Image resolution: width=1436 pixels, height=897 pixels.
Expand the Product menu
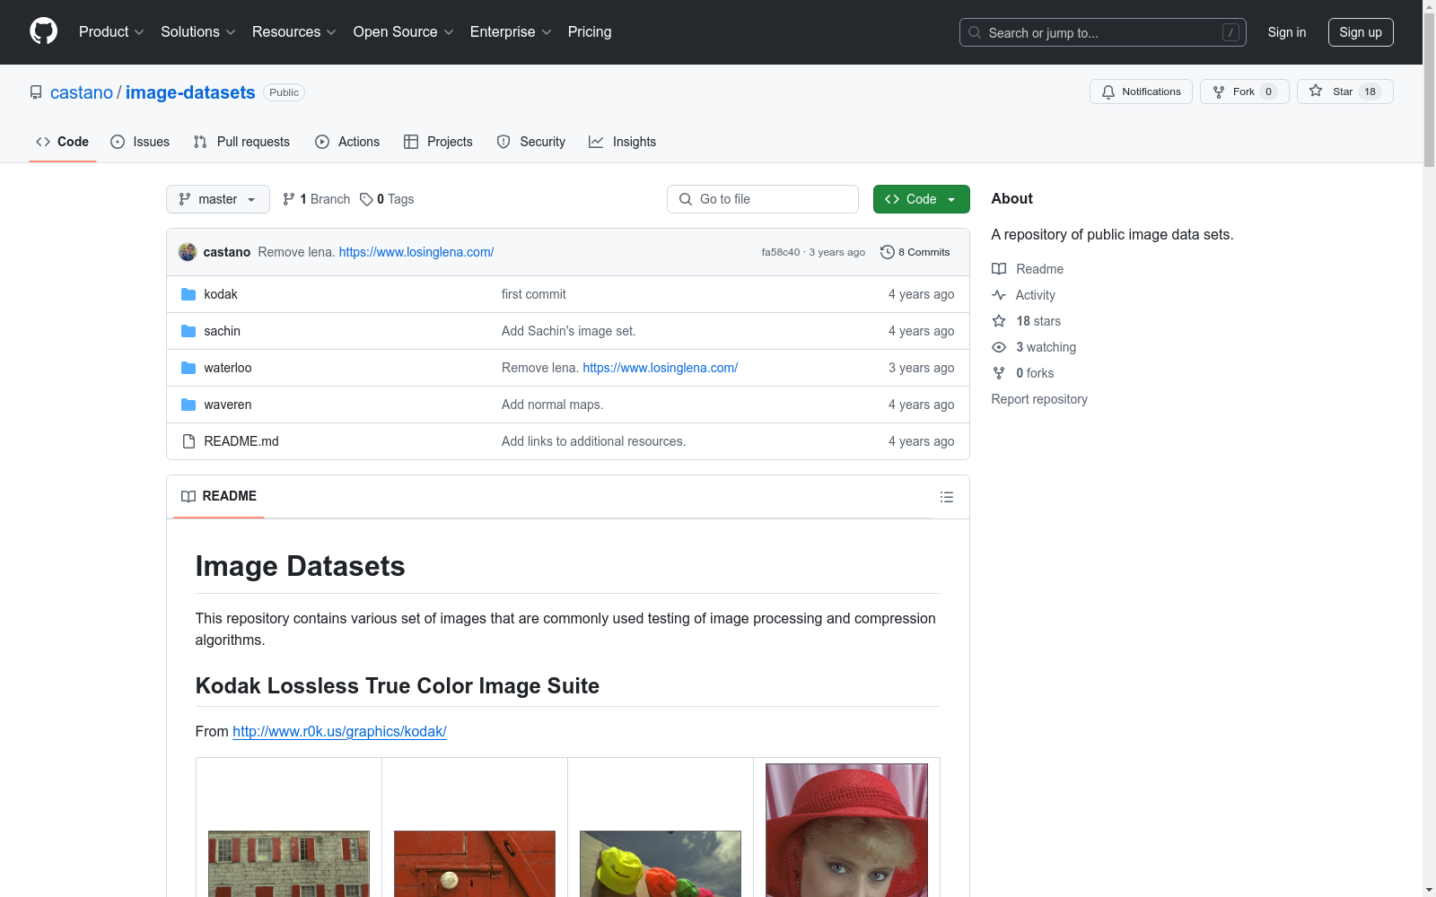tap(111, 31)
